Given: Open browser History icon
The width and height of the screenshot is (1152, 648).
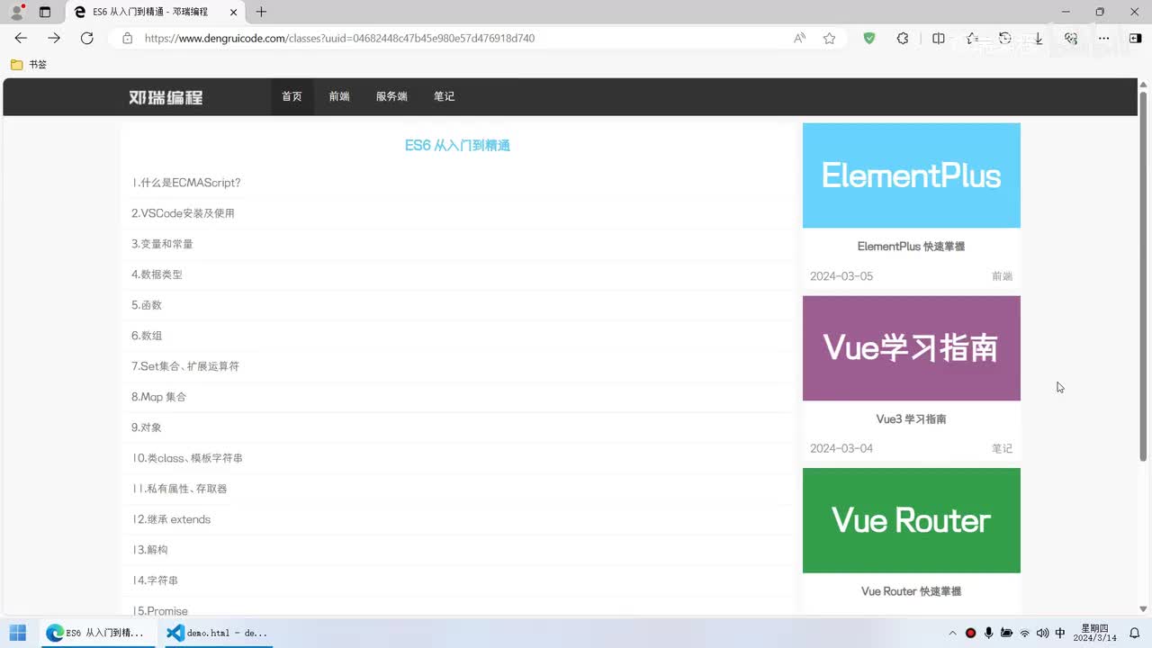Looking at the screenshot, I should 1005,38.
